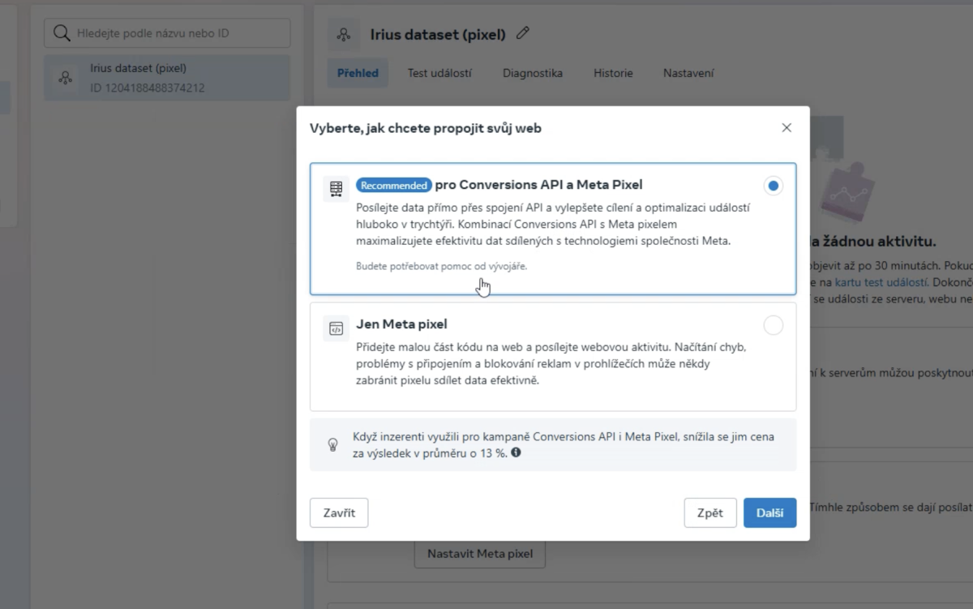Select the Irius dataset (pixel) list entry
This screenshot has height=609, width=973.
click(167, 78)
